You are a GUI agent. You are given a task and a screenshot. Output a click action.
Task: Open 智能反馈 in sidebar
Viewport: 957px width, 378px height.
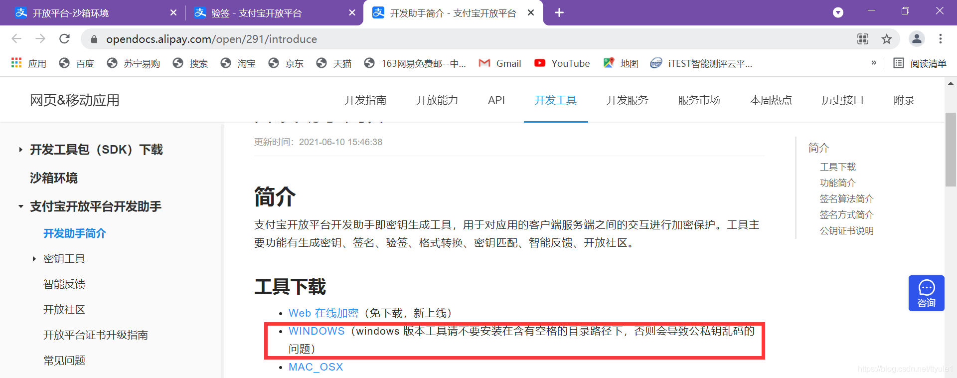coord(64,284)
